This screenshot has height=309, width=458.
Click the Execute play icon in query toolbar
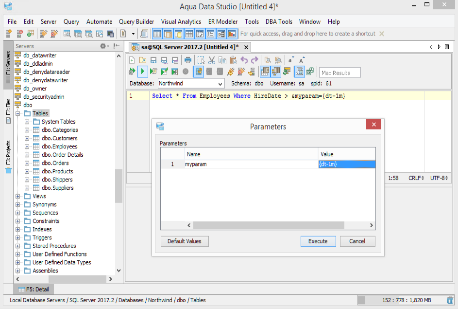[x=142, y=72]
